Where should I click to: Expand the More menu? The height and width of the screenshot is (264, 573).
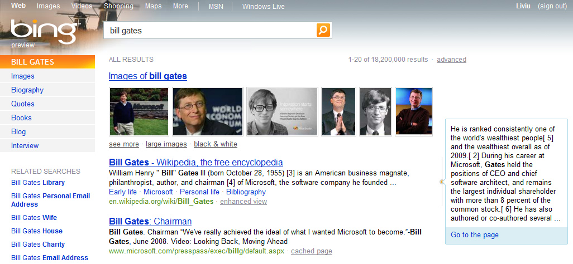coord(180,6)
